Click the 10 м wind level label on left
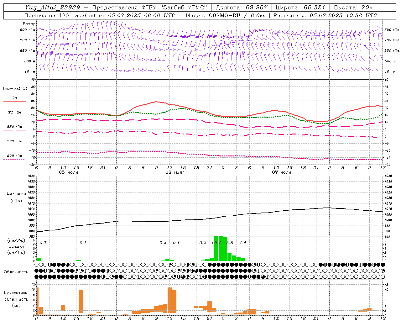The image size is (401, 321). (x=30, y=71)
